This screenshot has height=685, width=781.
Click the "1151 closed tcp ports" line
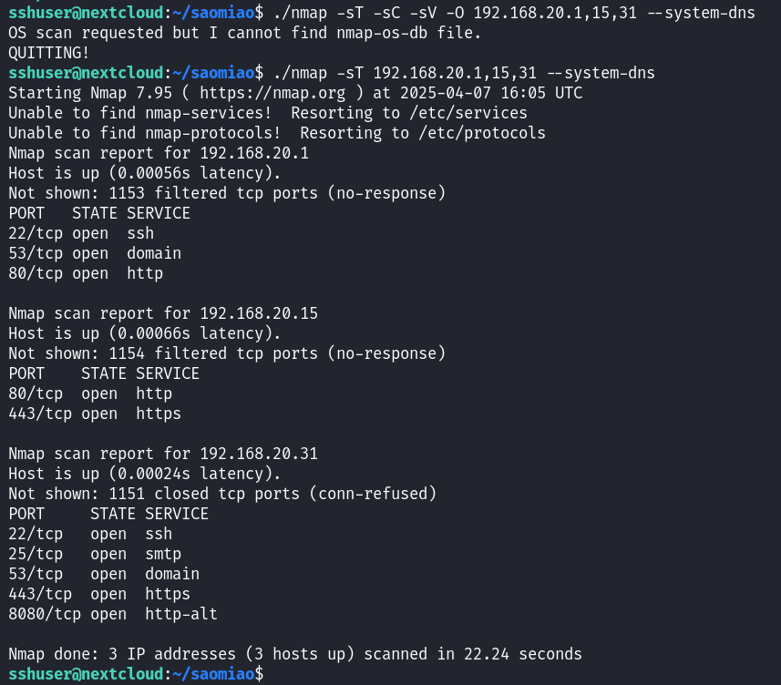[222, 494]
